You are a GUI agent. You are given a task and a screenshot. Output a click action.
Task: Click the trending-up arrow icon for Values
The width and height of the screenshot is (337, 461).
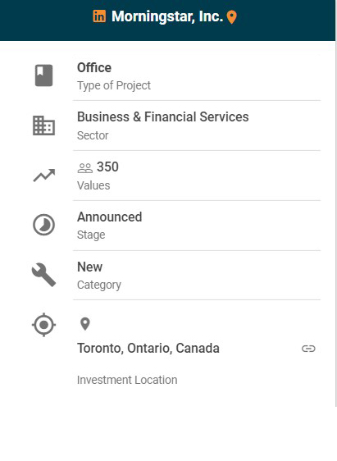43,176
